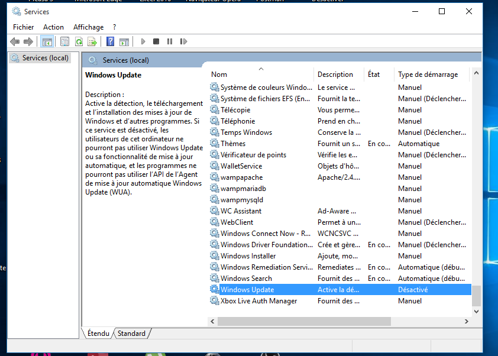The image size is (498, 356).
Task: Click the Services window title icon
Action: pyautogui.click(x=17, y=11)
